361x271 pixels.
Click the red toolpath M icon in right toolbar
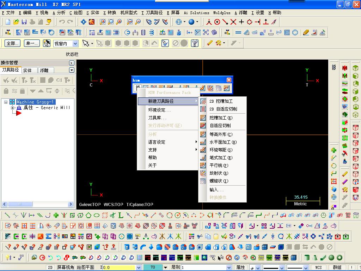[x=345, y=68]
